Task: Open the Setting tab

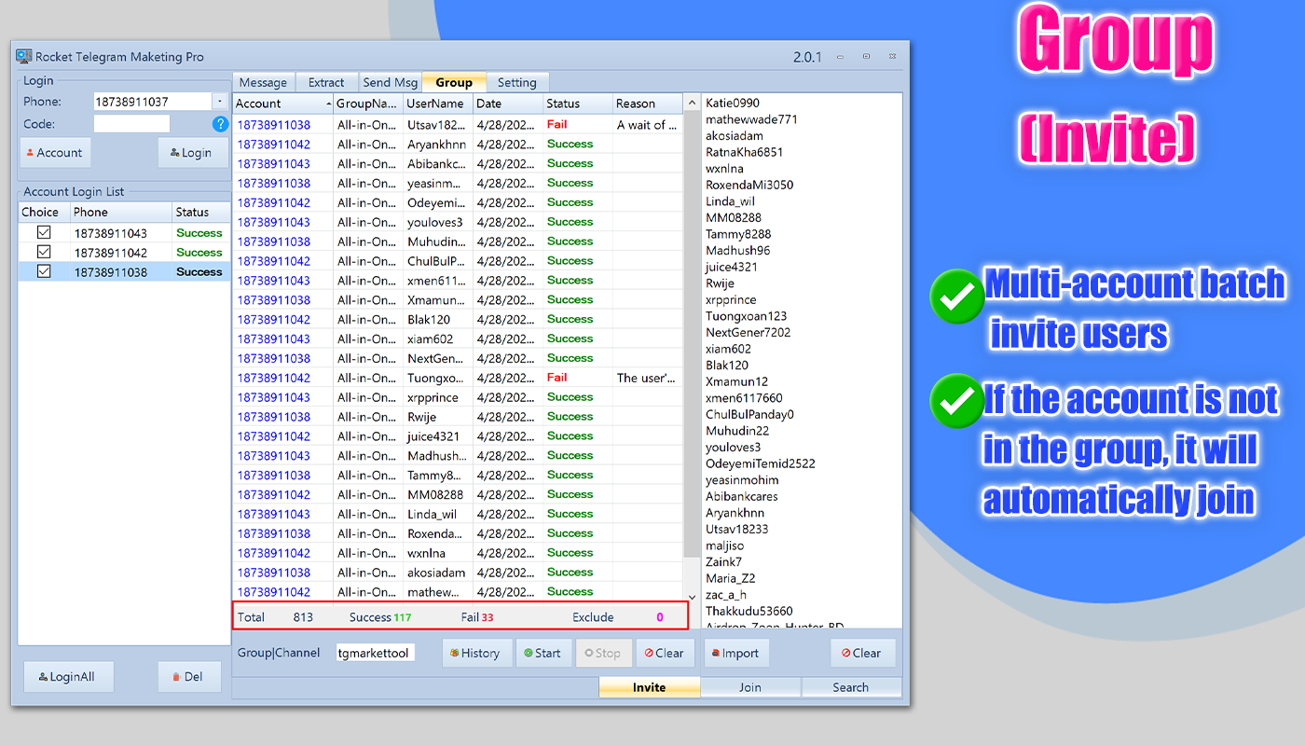Action: click(x=517, y=82)
